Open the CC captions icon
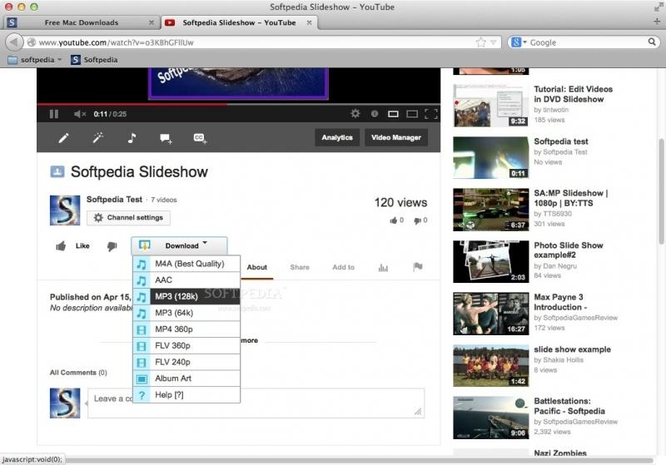 [x=200, y=138]
